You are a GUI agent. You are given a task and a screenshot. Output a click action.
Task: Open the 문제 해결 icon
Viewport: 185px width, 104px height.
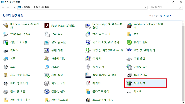(x=47, y=50)
